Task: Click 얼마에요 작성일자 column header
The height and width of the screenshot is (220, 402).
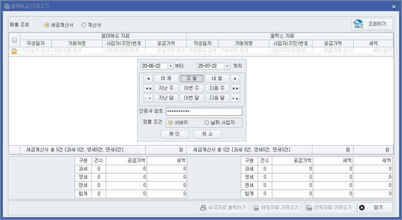Action: click(x=36, y=43)
